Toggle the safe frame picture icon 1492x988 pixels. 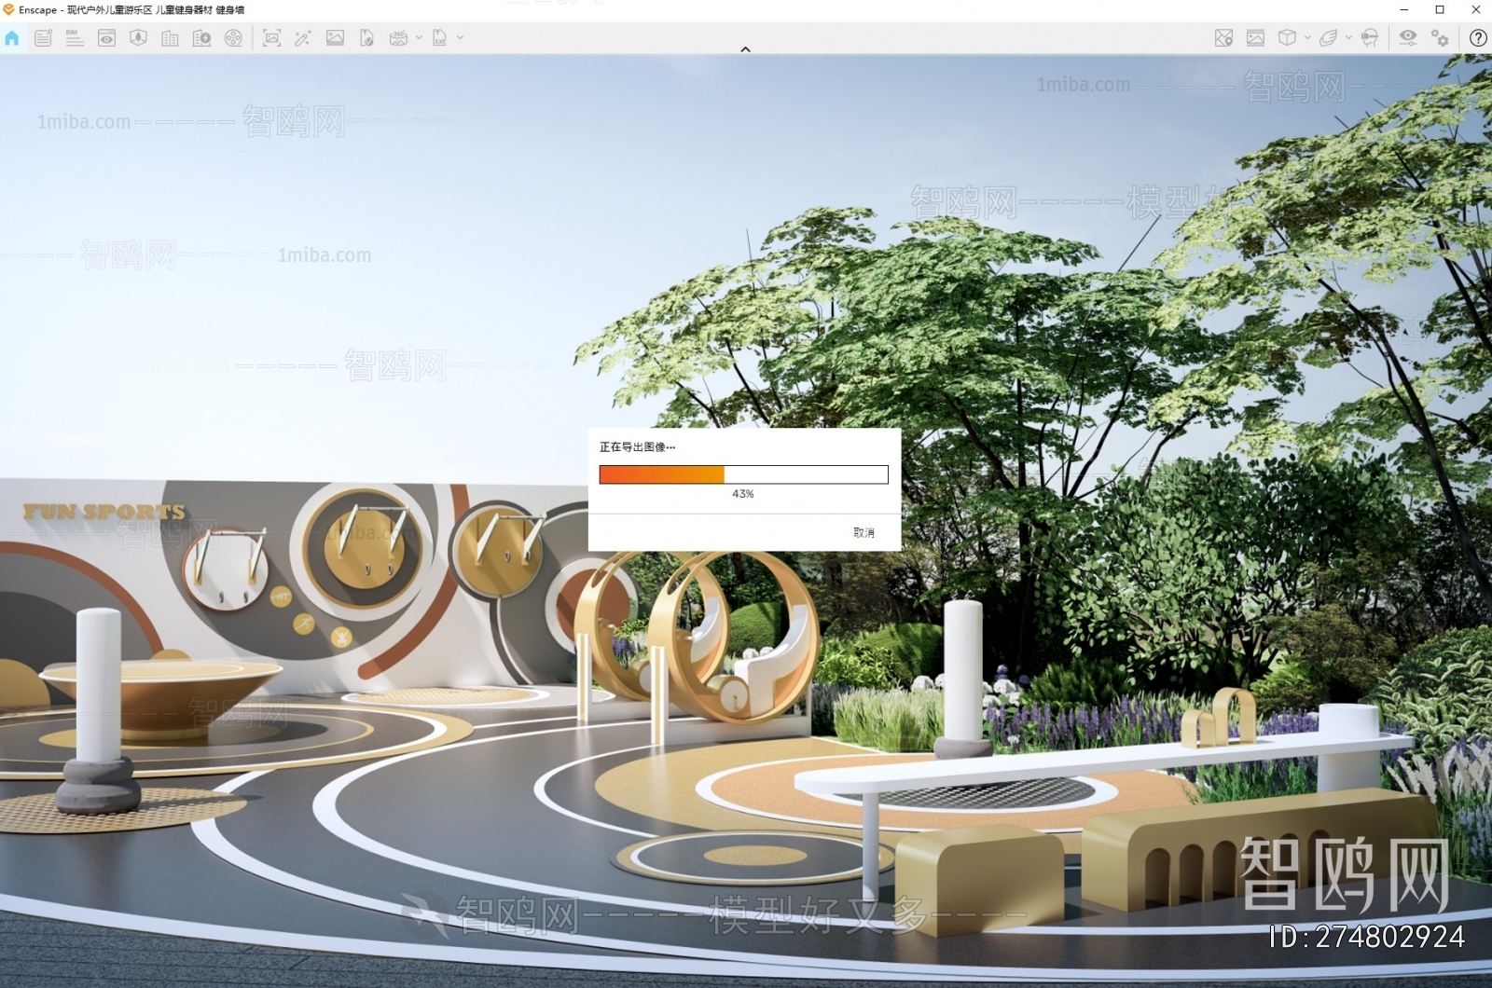(x=1255, y=38)
